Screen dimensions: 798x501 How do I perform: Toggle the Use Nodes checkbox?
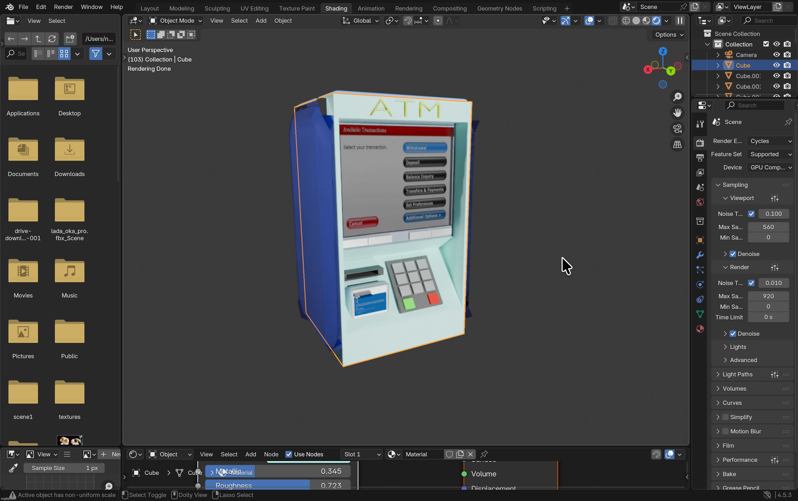289,454
